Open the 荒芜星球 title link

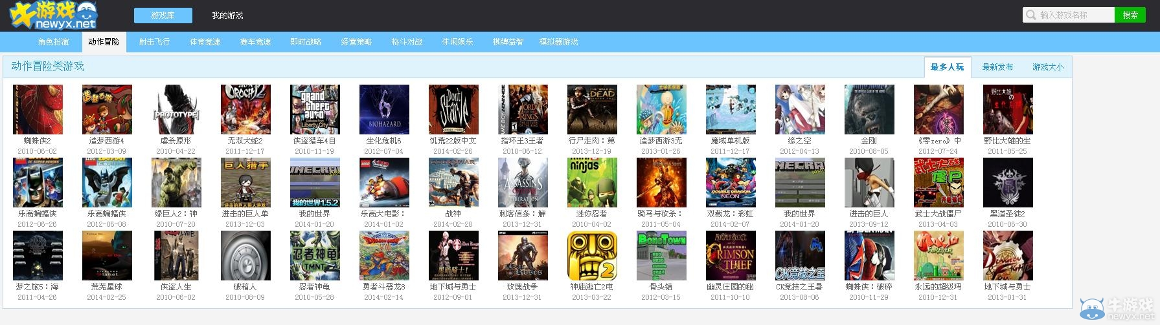(x=107, y=286)
